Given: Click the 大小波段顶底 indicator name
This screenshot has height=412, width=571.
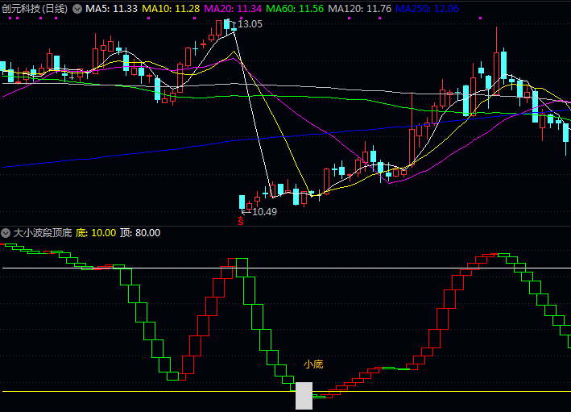Looking at the screenshot, I should (x=43, y=233).
